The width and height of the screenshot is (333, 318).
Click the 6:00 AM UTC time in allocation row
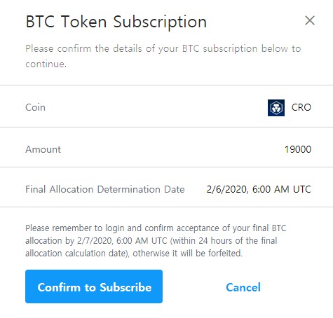[282, 189]
